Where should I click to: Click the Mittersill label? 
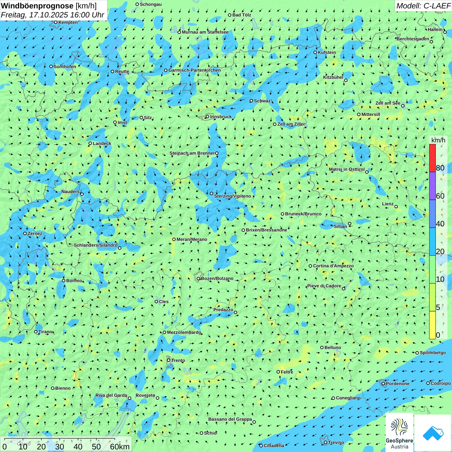point(371,114)
